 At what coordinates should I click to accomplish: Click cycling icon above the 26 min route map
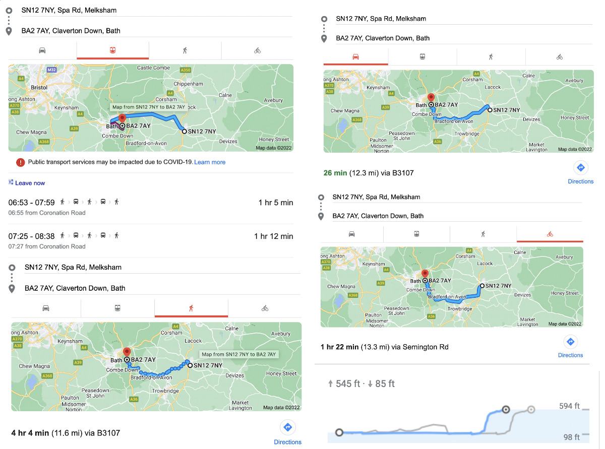559,56
